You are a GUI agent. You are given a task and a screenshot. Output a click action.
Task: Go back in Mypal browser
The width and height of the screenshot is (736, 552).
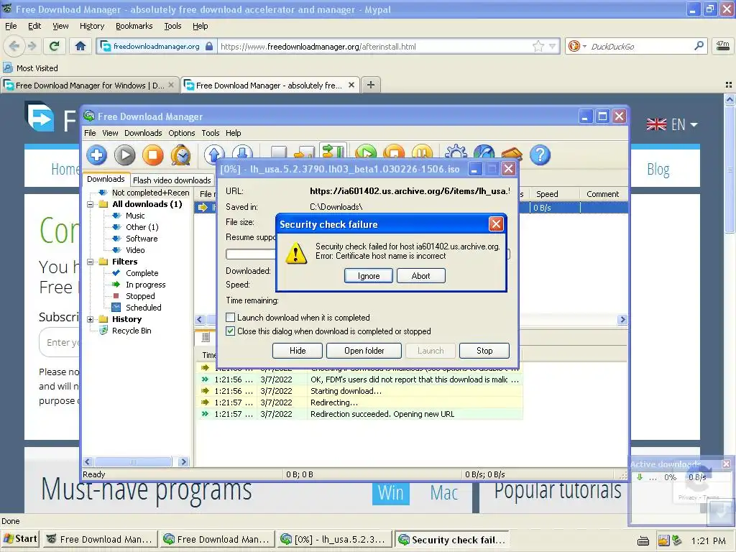14,46
